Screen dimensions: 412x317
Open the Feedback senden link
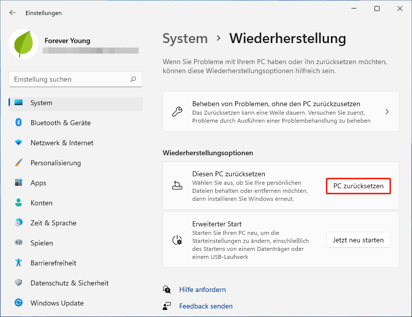click(206, 306)
